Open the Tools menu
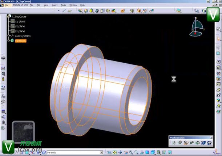The width and height of the screenshot is (222, 156). pos(64,5)
